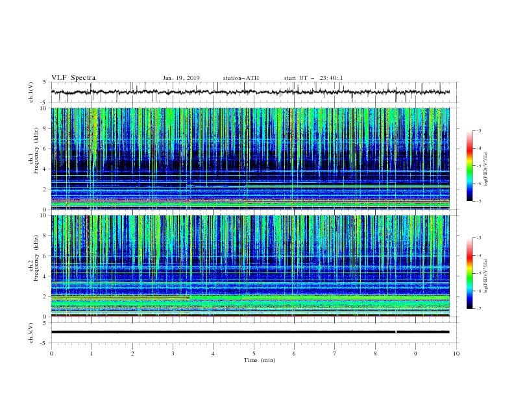Click the '-7' tick on upper color bar
Screen dimensions: 514x397
pyautogui.click(x=478, y=201)
